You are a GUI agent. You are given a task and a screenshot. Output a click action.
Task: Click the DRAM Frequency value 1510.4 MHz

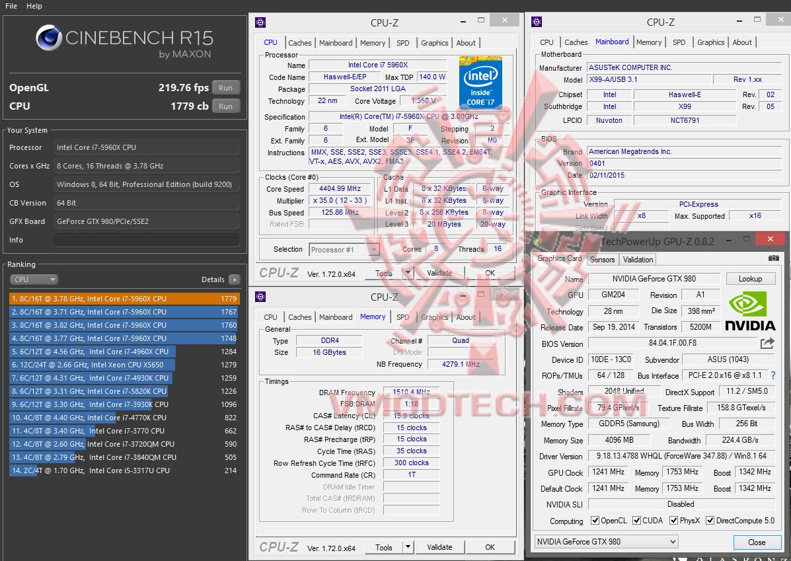pos(411,392)
